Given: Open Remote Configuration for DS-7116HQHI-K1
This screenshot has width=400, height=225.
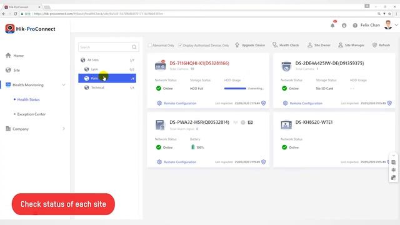Looking at the screenshot, I should [x=180, y=103].
